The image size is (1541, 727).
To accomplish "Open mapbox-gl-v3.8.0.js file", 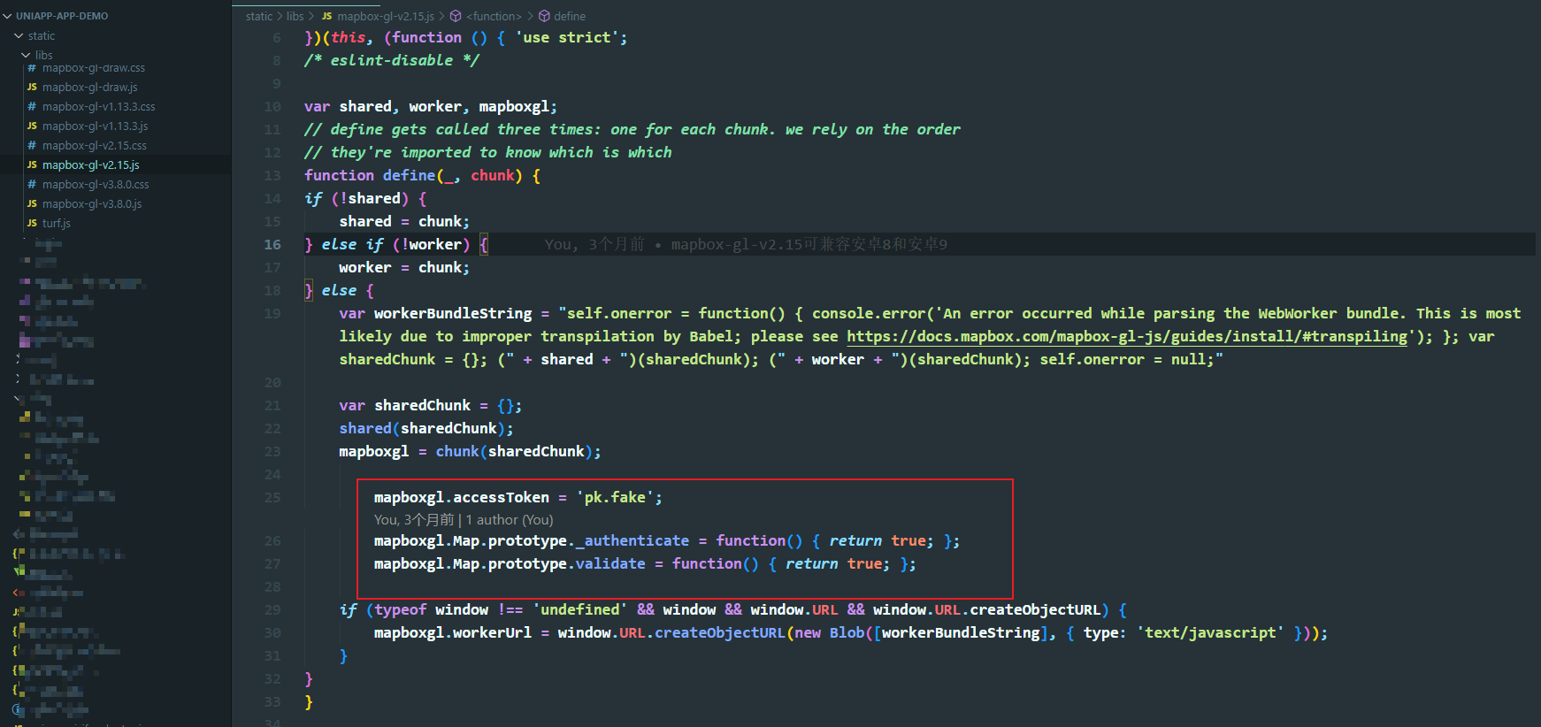I will point(92,203).
